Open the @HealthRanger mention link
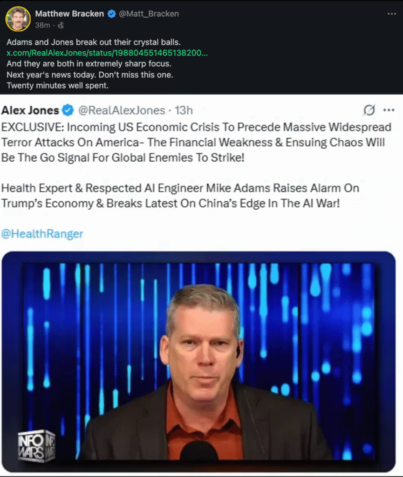 click(x=42, y=234)
